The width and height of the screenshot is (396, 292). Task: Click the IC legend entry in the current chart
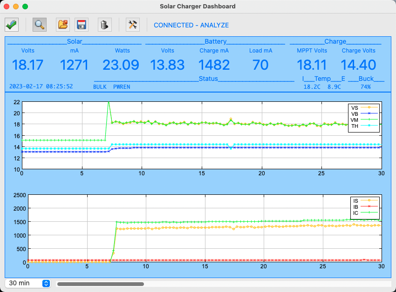365,213
